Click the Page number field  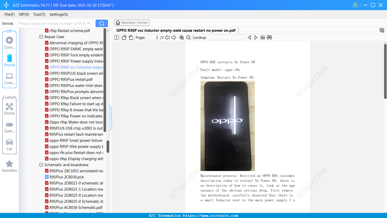[153, 38]
